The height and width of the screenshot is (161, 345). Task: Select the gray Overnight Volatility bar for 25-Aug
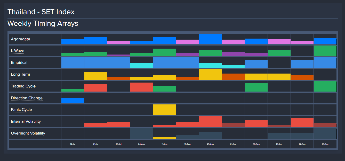(x=210, y=135)
